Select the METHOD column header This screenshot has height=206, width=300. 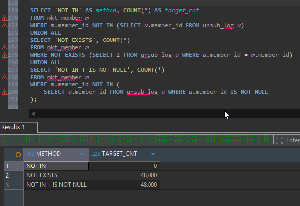click(x=56, y=154)
